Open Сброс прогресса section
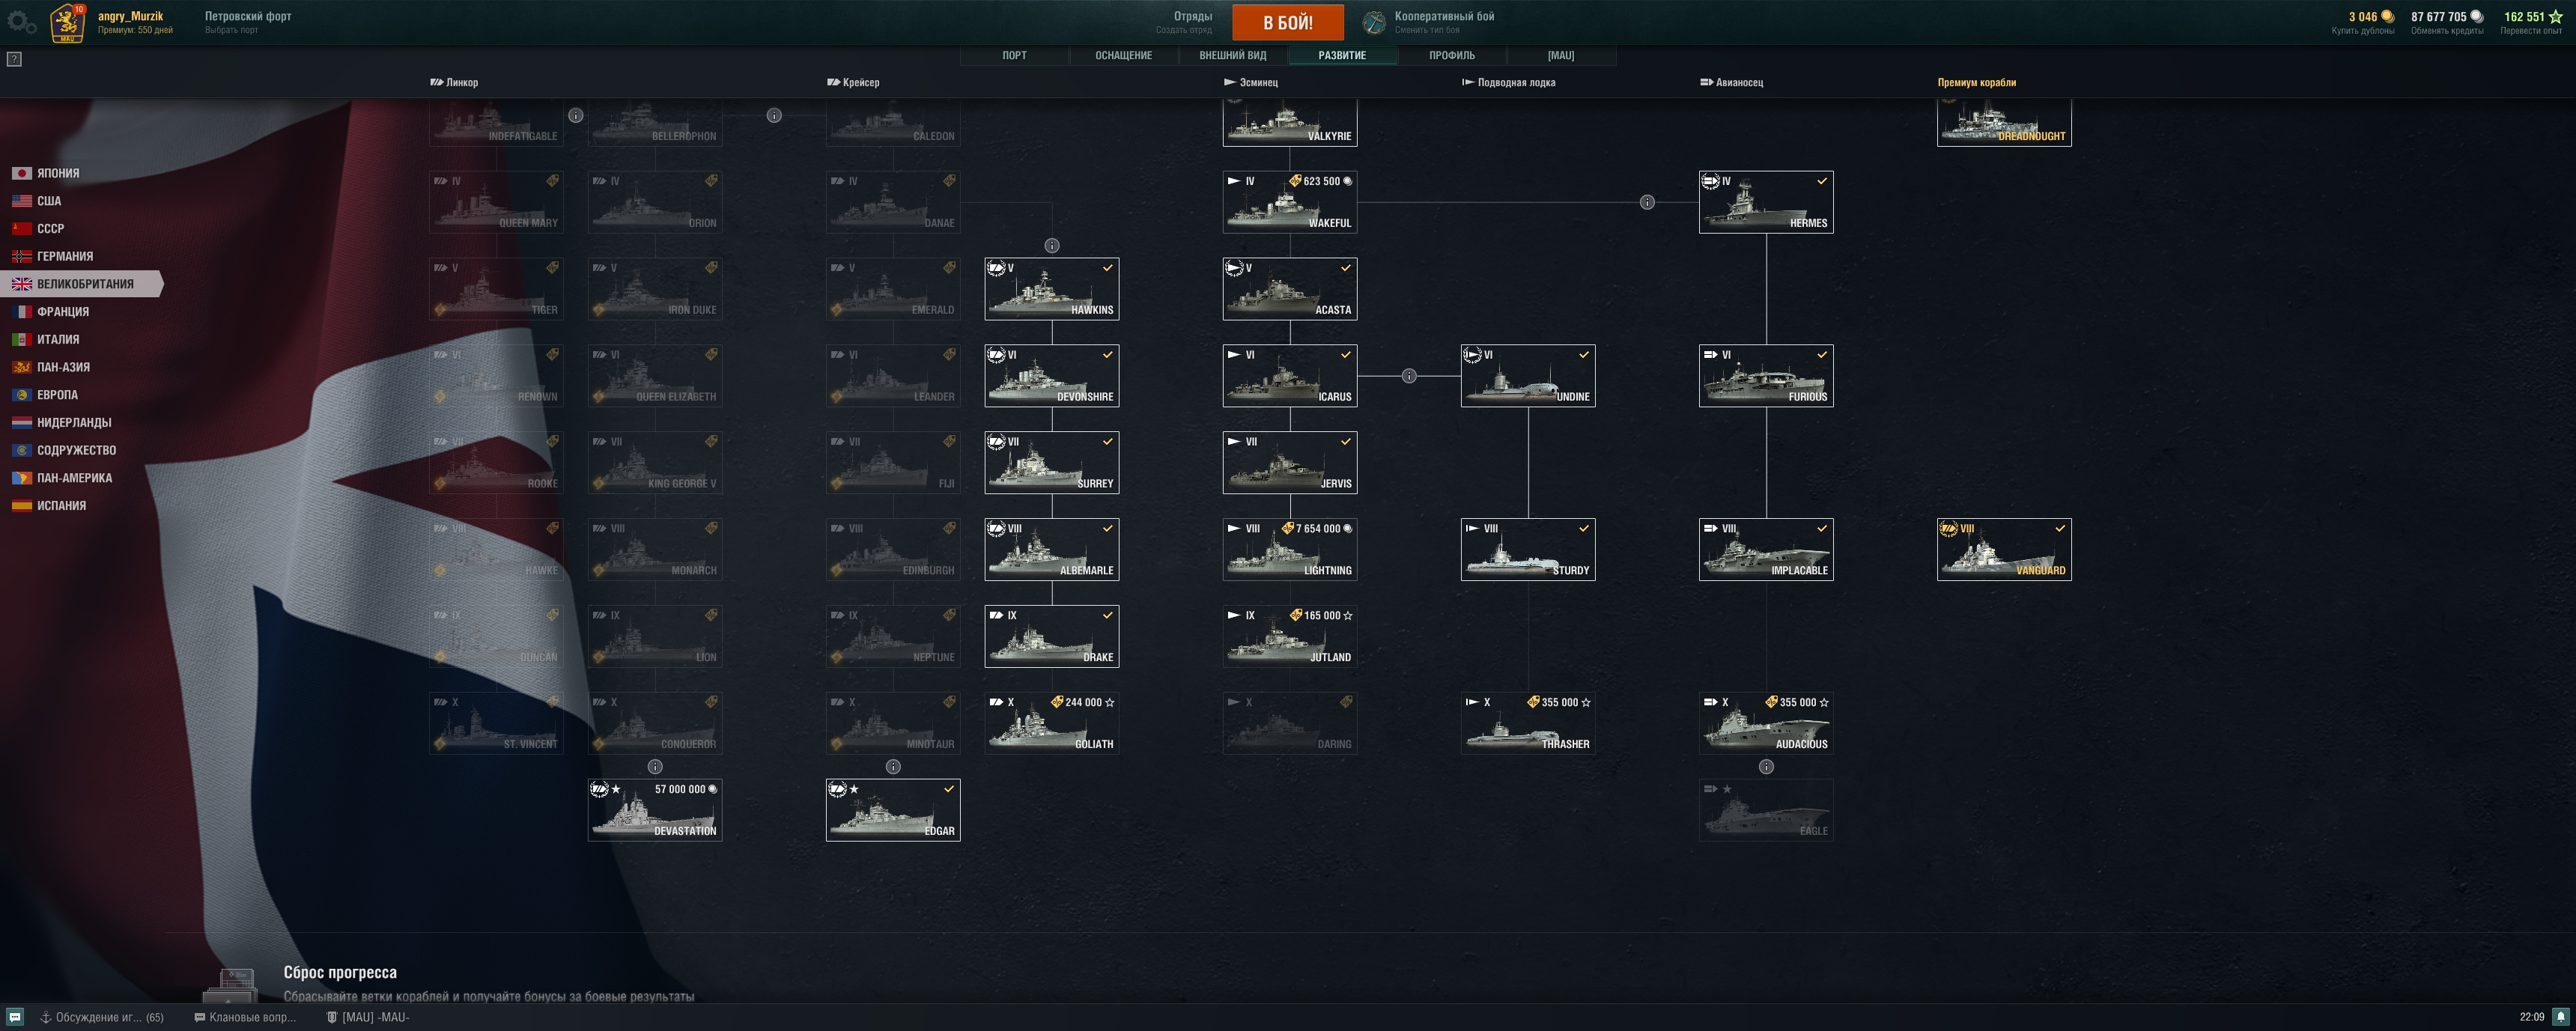This screenshot has height=1031, width=2576. (x=340, y=972)
